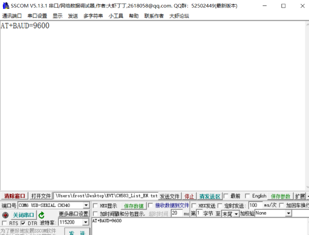Click the receive window text AT+BAUD=9600

pos(25,26)
